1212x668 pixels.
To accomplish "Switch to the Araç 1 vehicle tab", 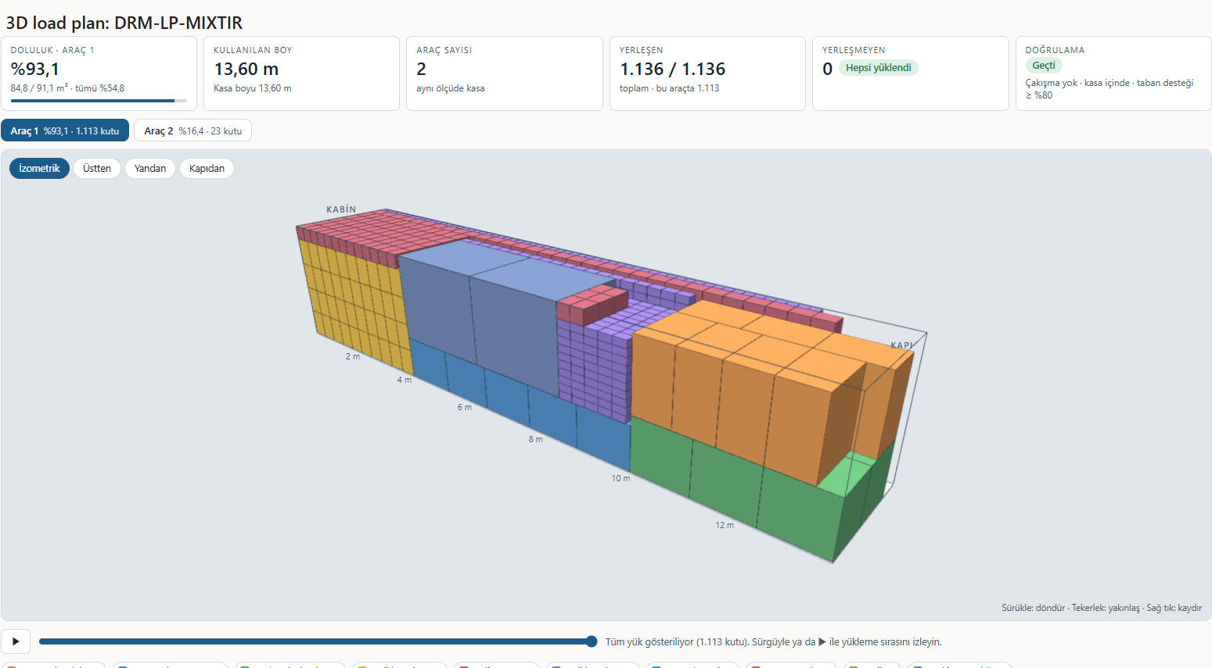I will pyautogui.click(x=65, y=130).
